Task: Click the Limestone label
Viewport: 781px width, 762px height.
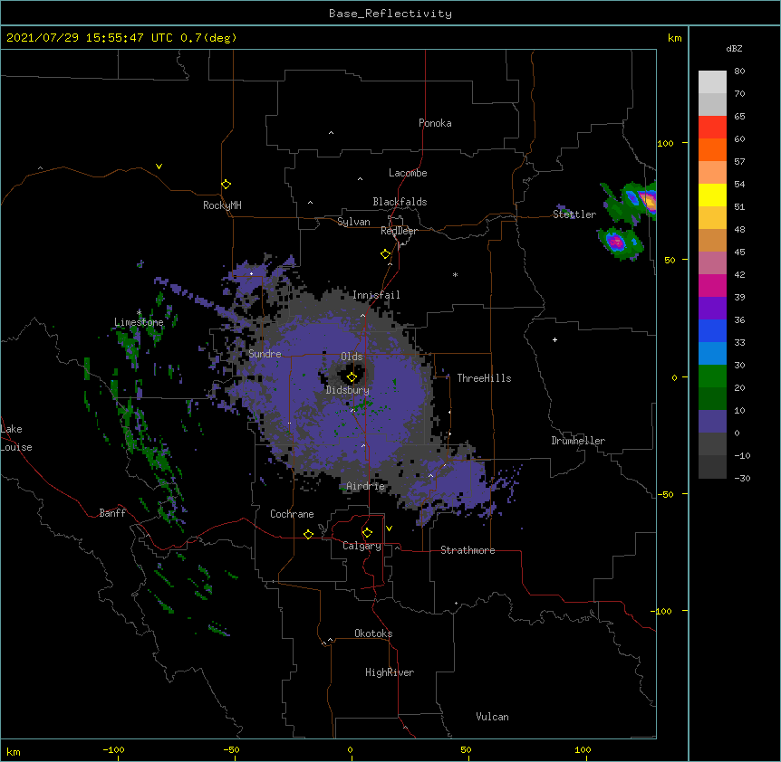Action: (139, 322)
